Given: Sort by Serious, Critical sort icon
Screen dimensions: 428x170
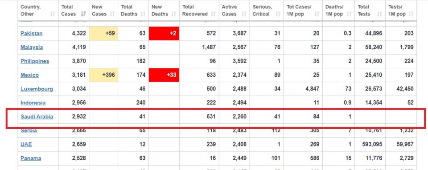Looking at the screenshot, I should click(278, 14).
